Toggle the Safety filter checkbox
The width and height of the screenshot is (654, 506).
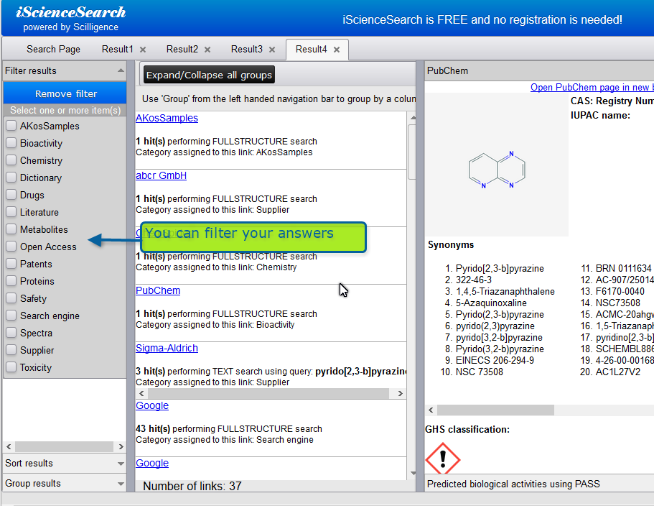(11, 298)
